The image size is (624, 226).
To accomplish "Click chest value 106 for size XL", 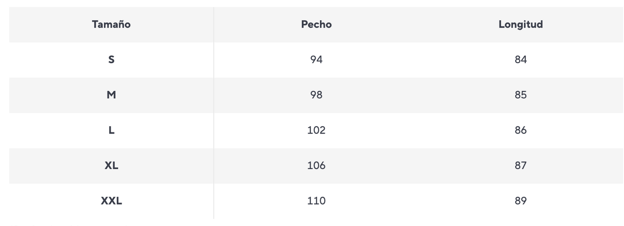I will 316,165.
